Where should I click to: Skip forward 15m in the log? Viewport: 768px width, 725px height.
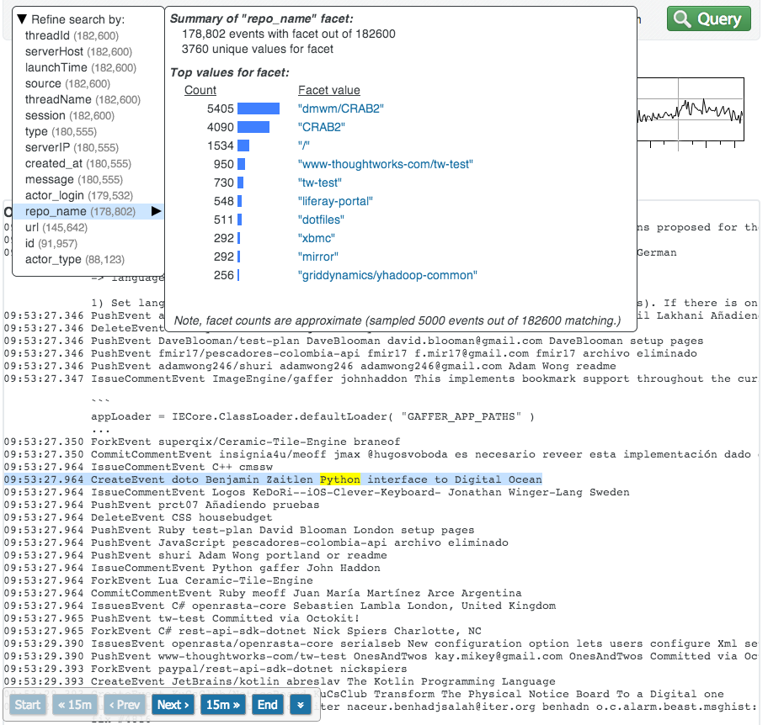(x=223, y=705)
